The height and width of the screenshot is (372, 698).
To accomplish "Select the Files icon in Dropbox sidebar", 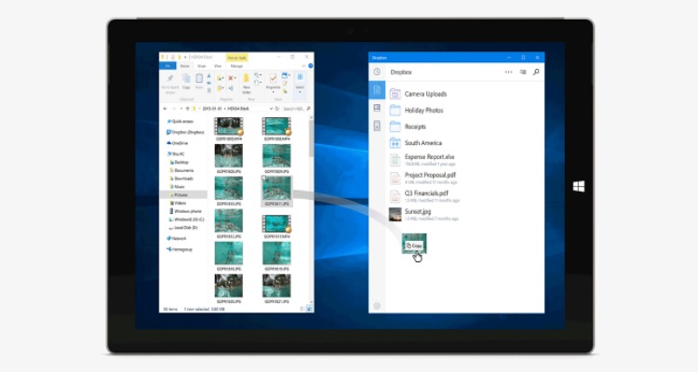I will click(377, 90).
